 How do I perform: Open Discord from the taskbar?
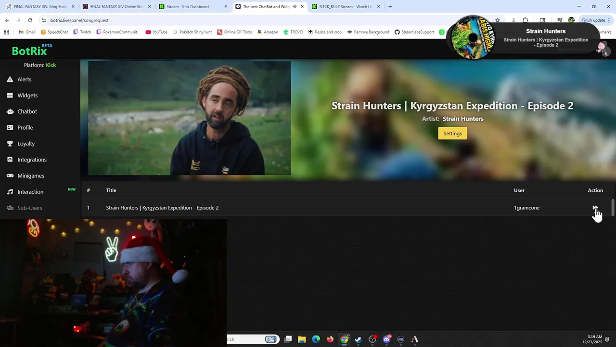point(386,339)
